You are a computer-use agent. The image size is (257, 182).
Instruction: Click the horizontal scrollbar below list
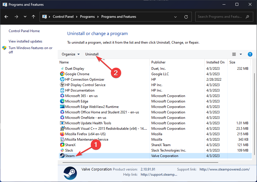(140, 162)
